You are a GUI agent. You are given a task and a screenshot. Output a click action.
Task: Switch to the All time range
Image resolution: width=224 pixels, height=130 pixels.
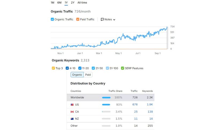click(82, 3)
